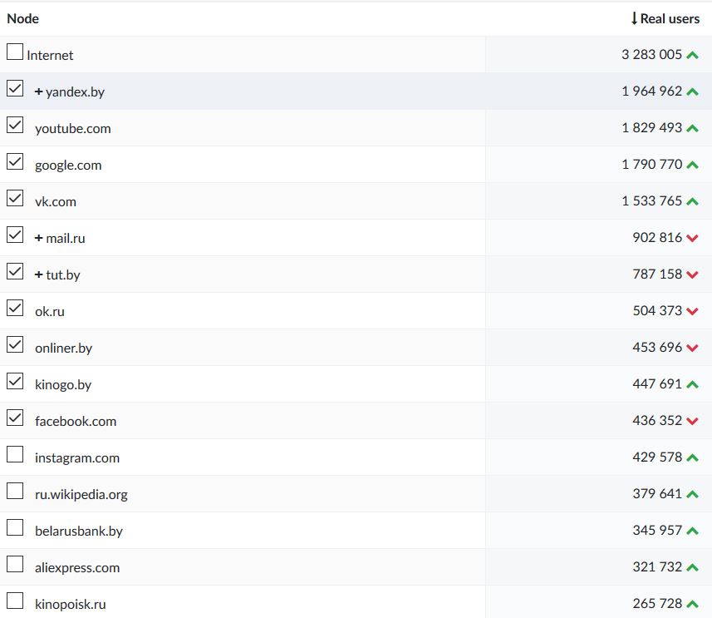Click the red trend arrow for onliner.by
This screenshot has width=712, height=618.
(692, 348)
